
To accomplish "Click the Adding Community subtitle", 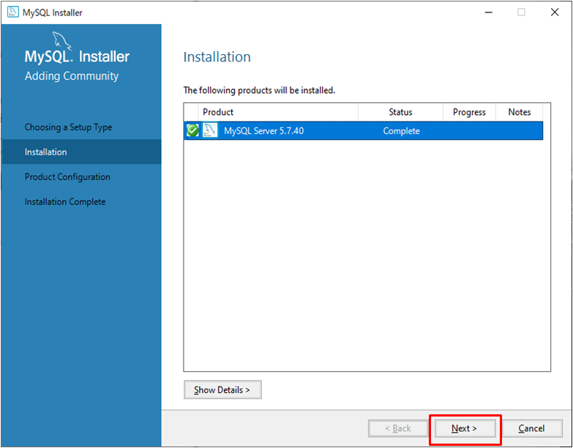I will [x=72, y=76].
